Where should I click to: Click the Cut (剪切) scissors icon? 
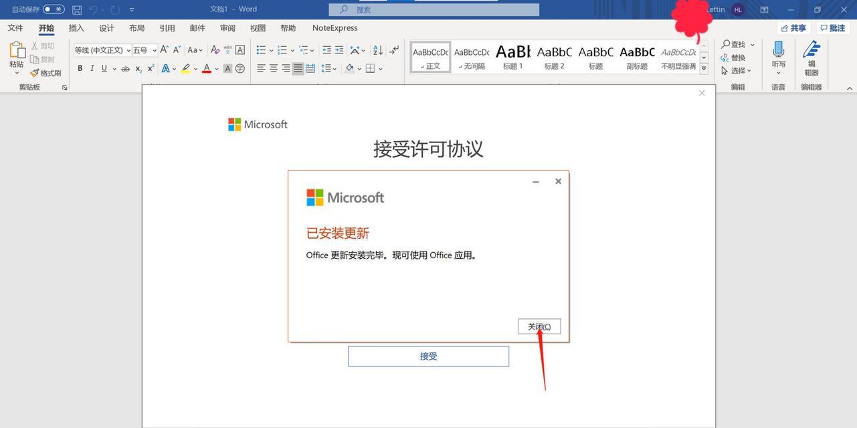pos(35,45)
